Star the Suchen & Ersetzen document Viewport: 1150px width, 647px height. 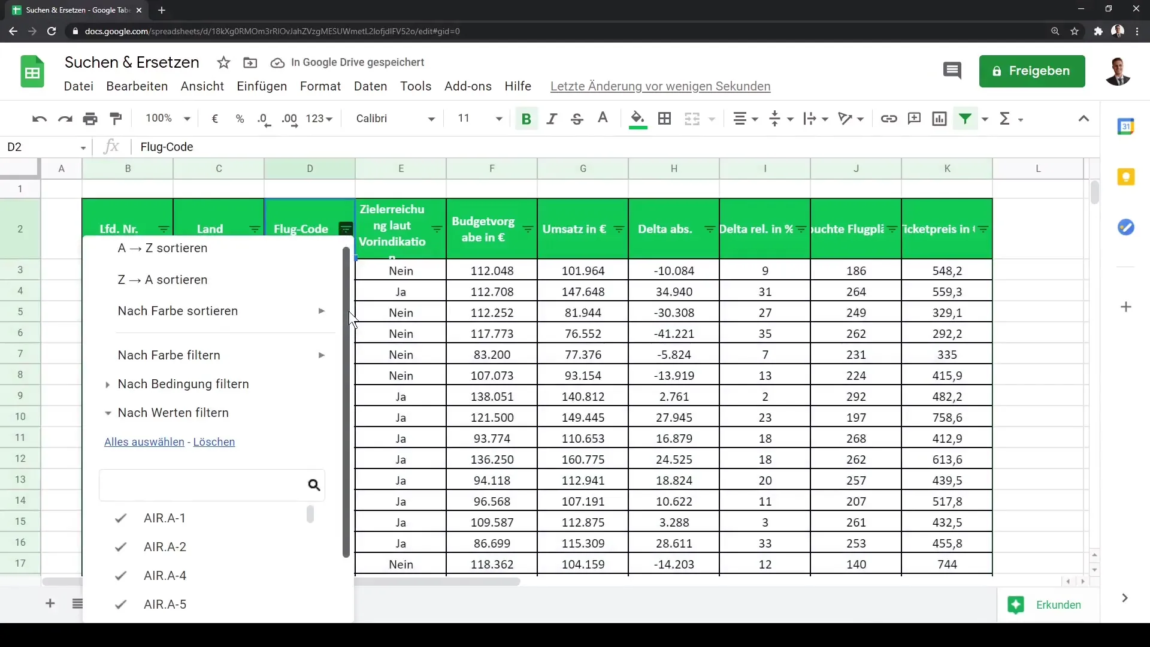[223, 62]
